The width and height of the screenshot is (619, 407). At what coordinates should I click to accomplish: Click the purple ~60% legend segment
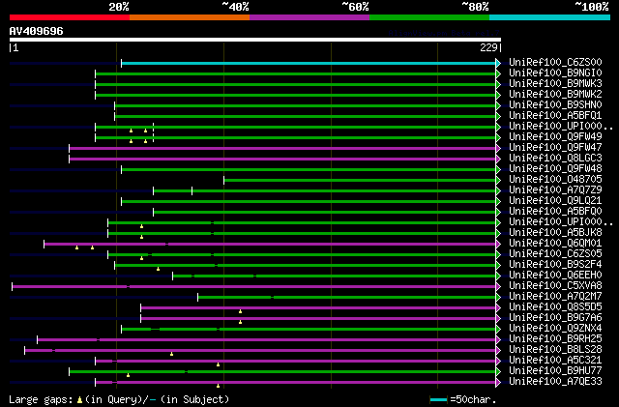309,17
